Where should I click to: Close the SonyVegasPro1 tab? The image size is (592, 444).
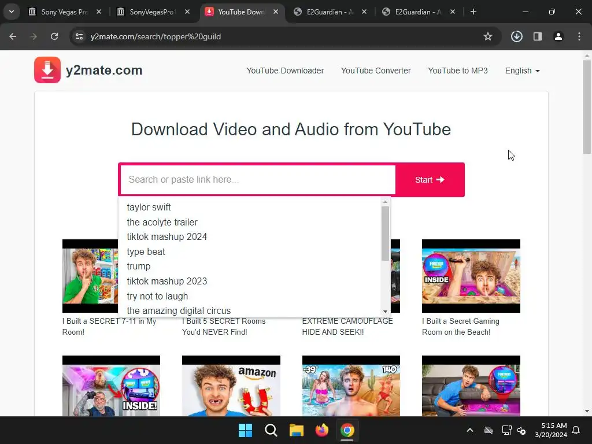click(187, 12)
